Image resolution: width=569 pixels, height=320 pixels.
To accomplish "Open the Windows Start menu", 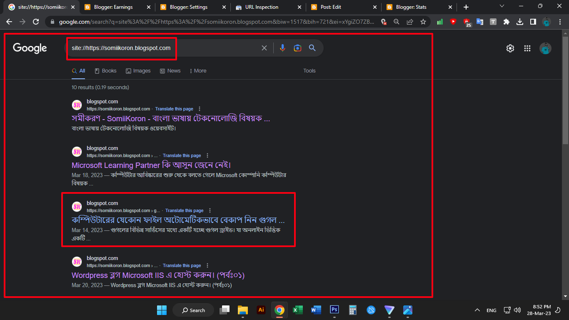I will 162,310.
